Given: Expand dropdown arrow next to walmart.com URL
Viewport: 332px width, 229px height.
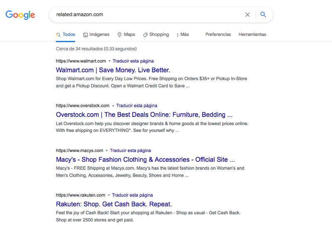Looking at the screenshot, I should pyautogui.click(x=110, y=61).
